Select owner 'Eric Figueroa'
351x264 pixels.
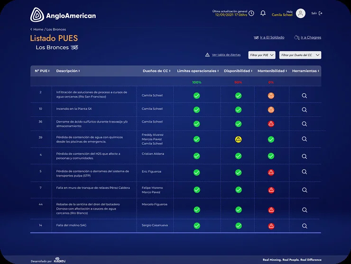pyautogui.click(x=151, y=172)
